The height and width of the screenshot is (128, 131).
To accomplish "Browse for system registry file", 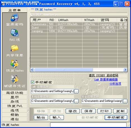I will click(x=76, y=101).
